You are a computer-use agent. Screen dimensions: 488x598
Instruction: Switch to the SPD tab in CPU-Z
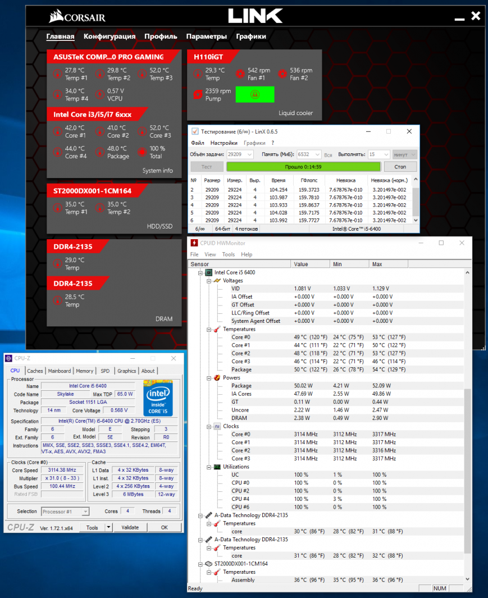click(105, 371)
